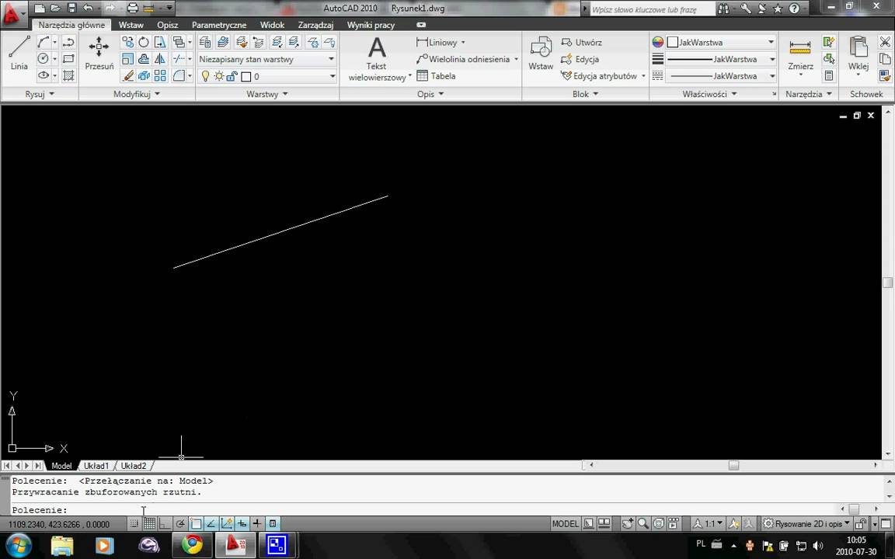The width and height of the screenshot is (895, 559).
Task: Select the ellipse drawing tool
Action: click(x=43, y=75)
